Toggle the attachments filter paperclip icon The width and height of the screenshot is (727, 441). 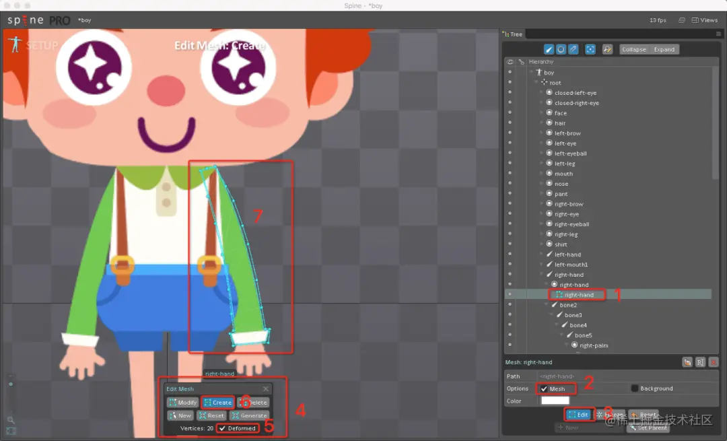coord(574,49)
